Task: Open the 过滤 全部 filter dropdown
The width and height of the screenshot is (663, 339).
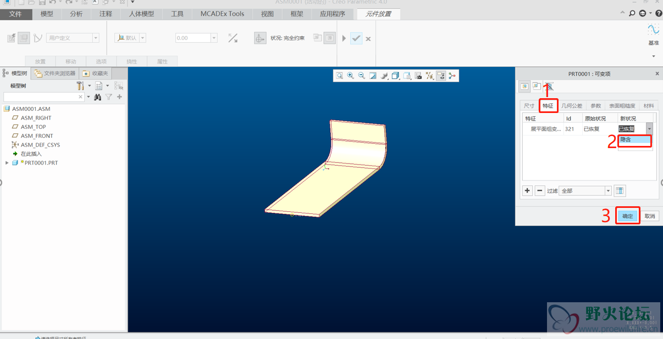Action: [x=585, y=191]
